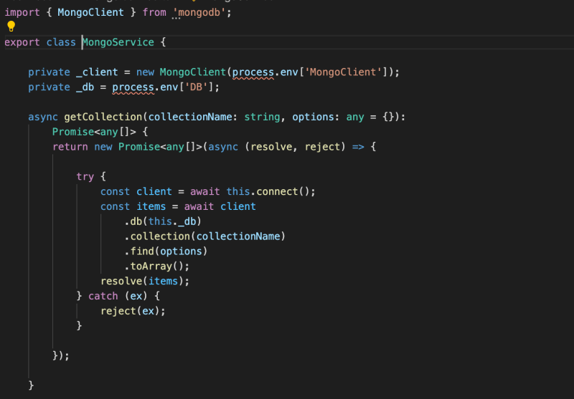Click the async keyword before getCollection
The image size is (574, 399).
(x=43, y=117)
